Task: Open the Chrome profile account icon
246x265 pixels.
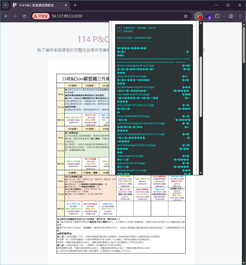Action: pyautogui.click(x=231, y=16)
